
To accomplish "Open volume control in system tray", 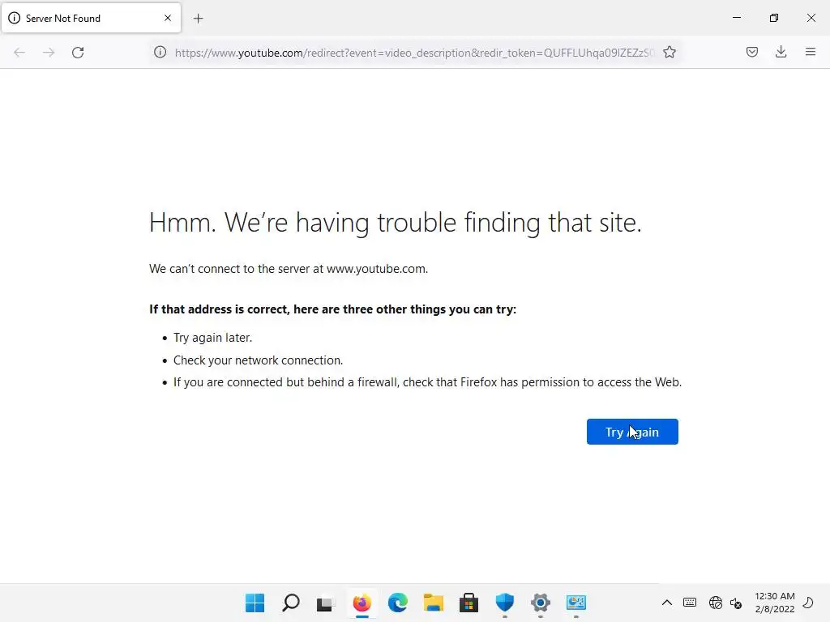I will point(736,603).
